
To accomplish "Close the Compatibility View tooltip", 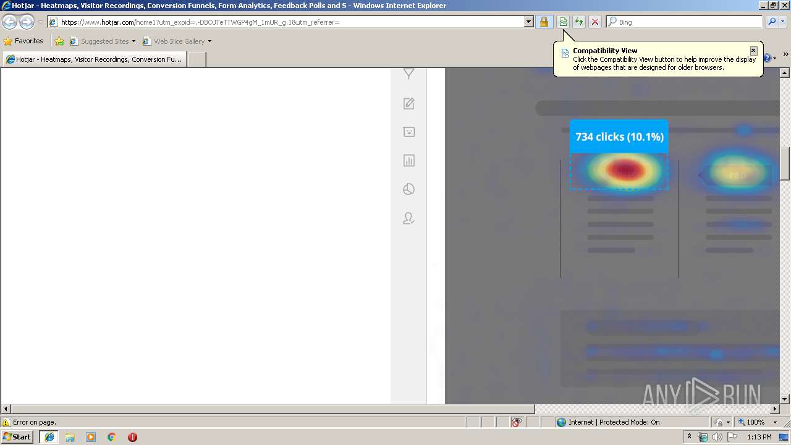I will coord(753,51).
